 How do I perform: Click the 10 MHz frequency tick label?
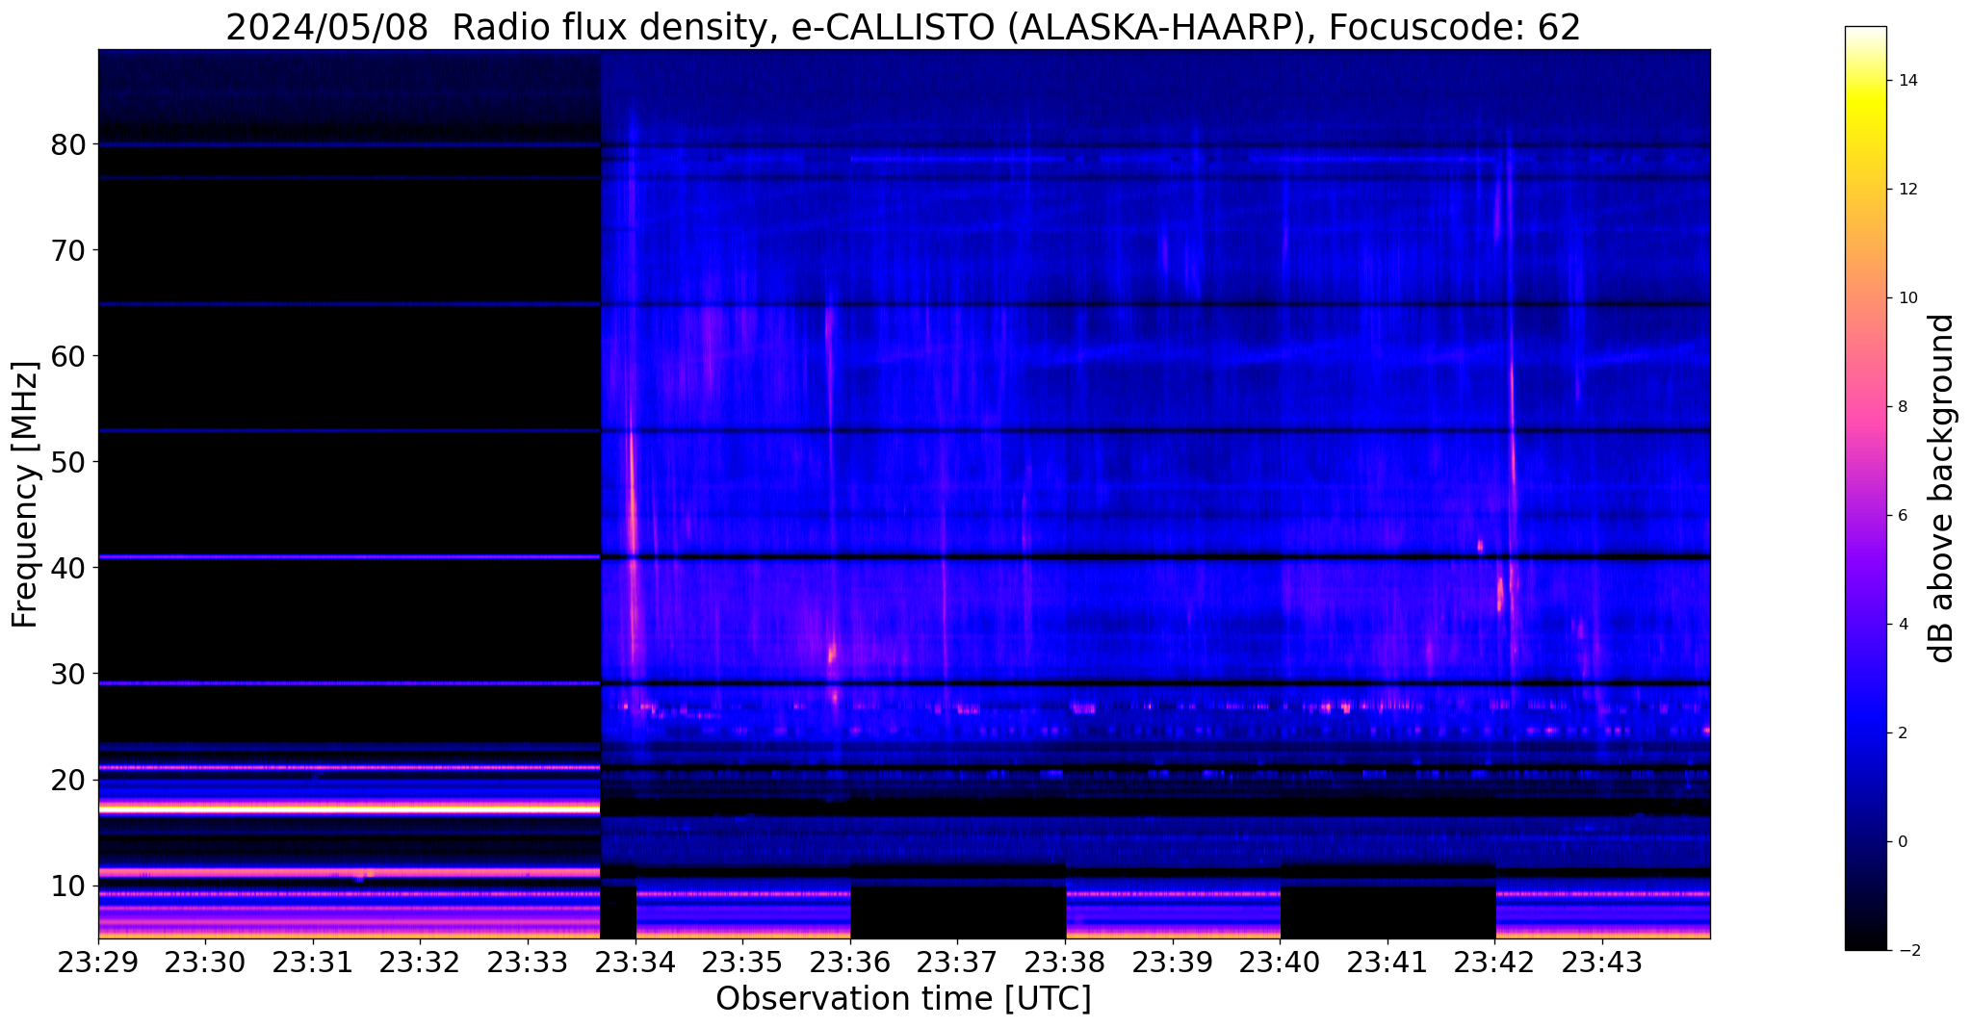point(68,886)
